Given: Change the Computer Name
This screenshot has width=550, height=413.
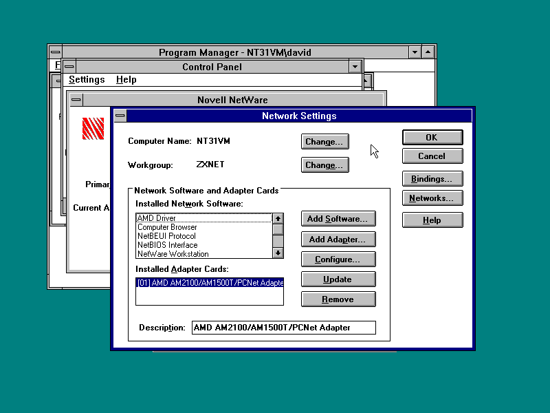Looking at the screenshot, I should (x=324, y=142).
